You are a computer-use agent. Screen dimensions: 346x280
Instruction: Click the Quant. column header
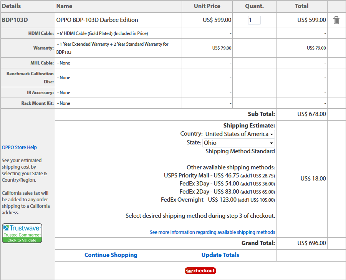click(x=254, y=6)
